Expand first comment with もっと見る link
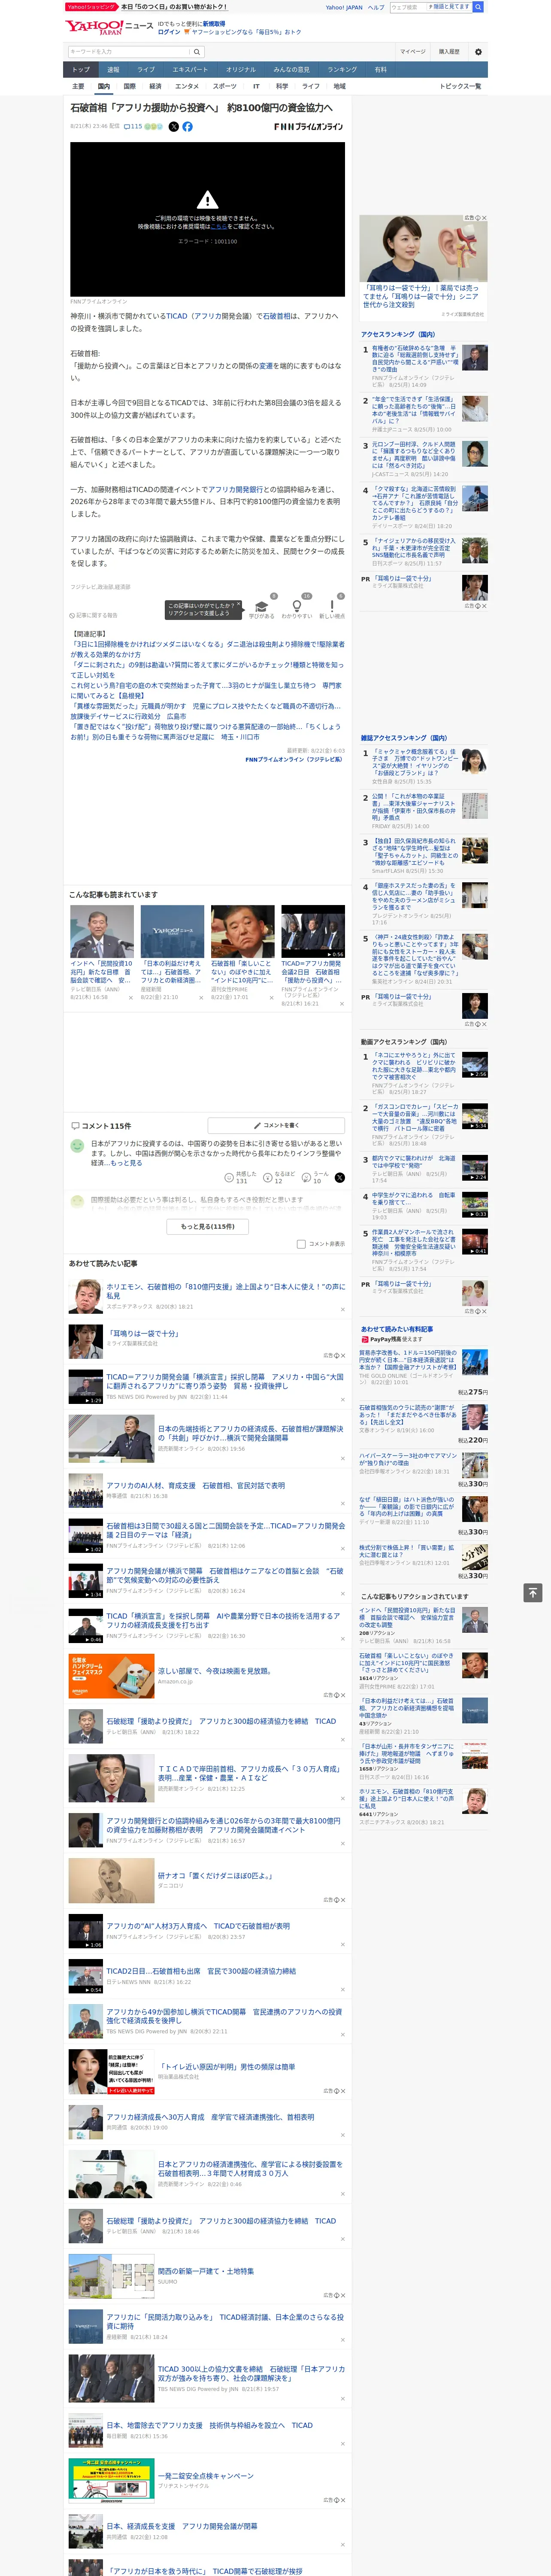 [126, 1163]
